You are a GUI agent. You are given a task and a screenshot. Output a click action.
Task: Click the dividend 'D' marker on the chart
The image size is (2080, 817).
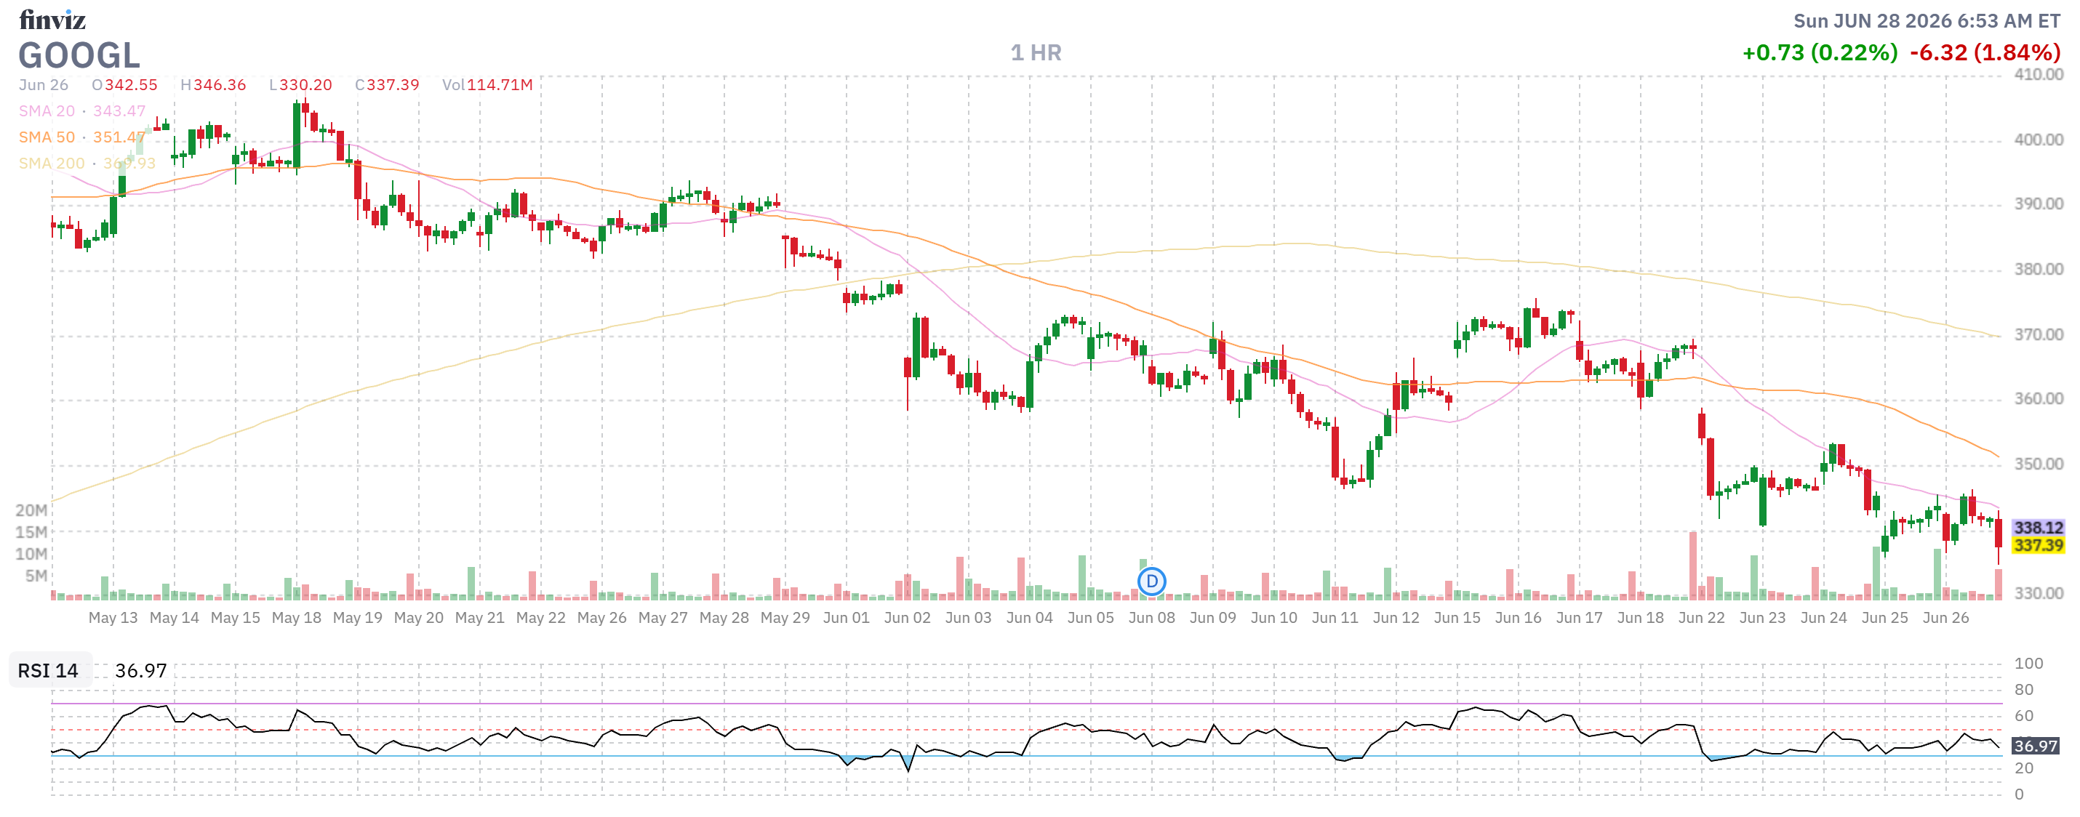[x=1151, y=581]
